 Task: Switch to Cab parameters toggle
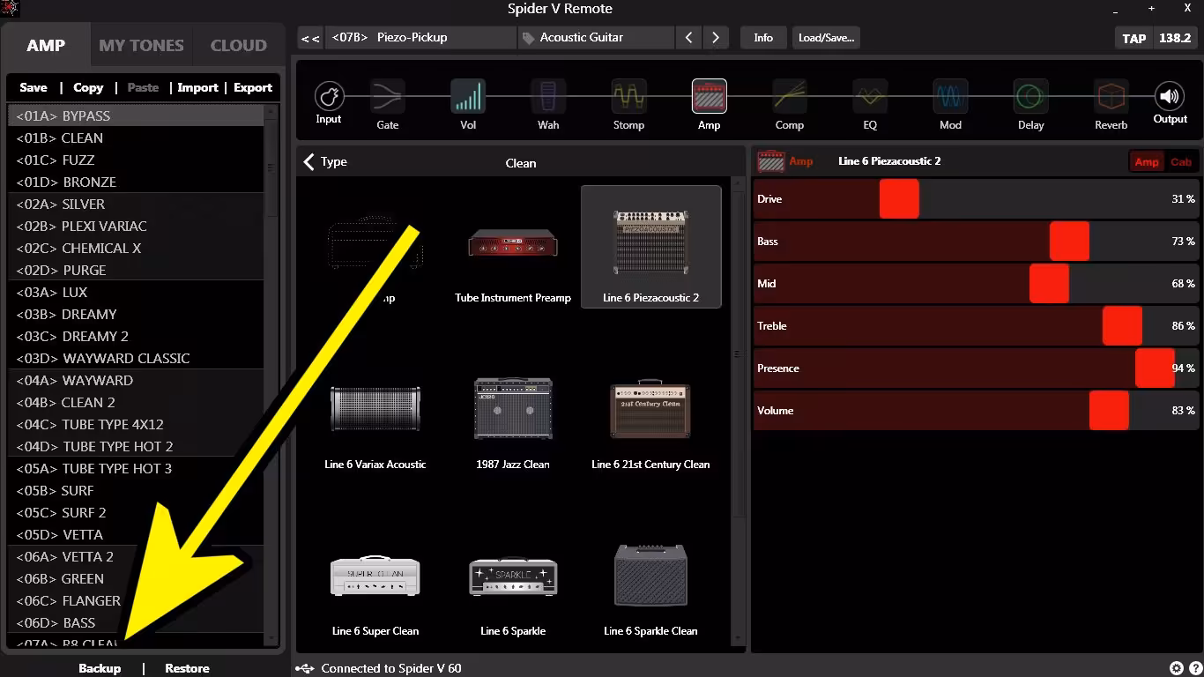(x=1181, y=161)
